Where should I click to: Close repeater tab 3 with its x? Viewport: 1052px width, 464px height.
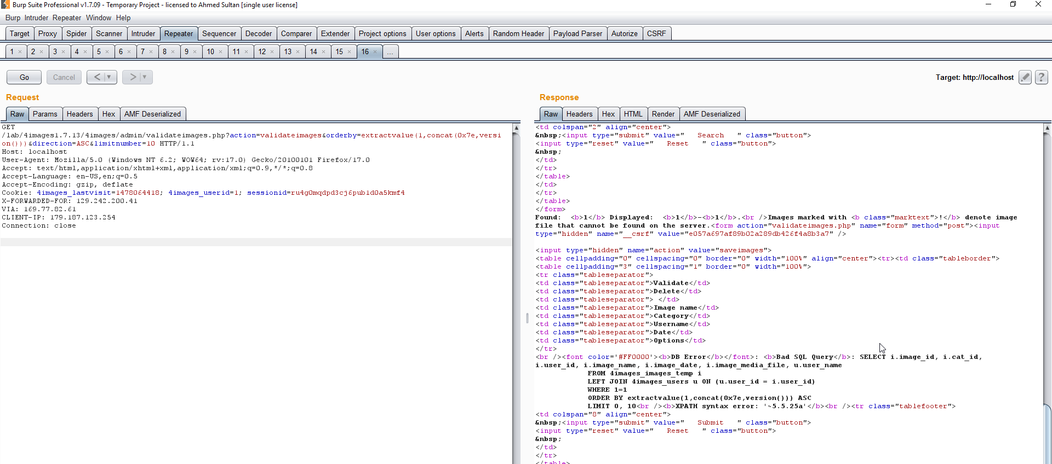64,52
